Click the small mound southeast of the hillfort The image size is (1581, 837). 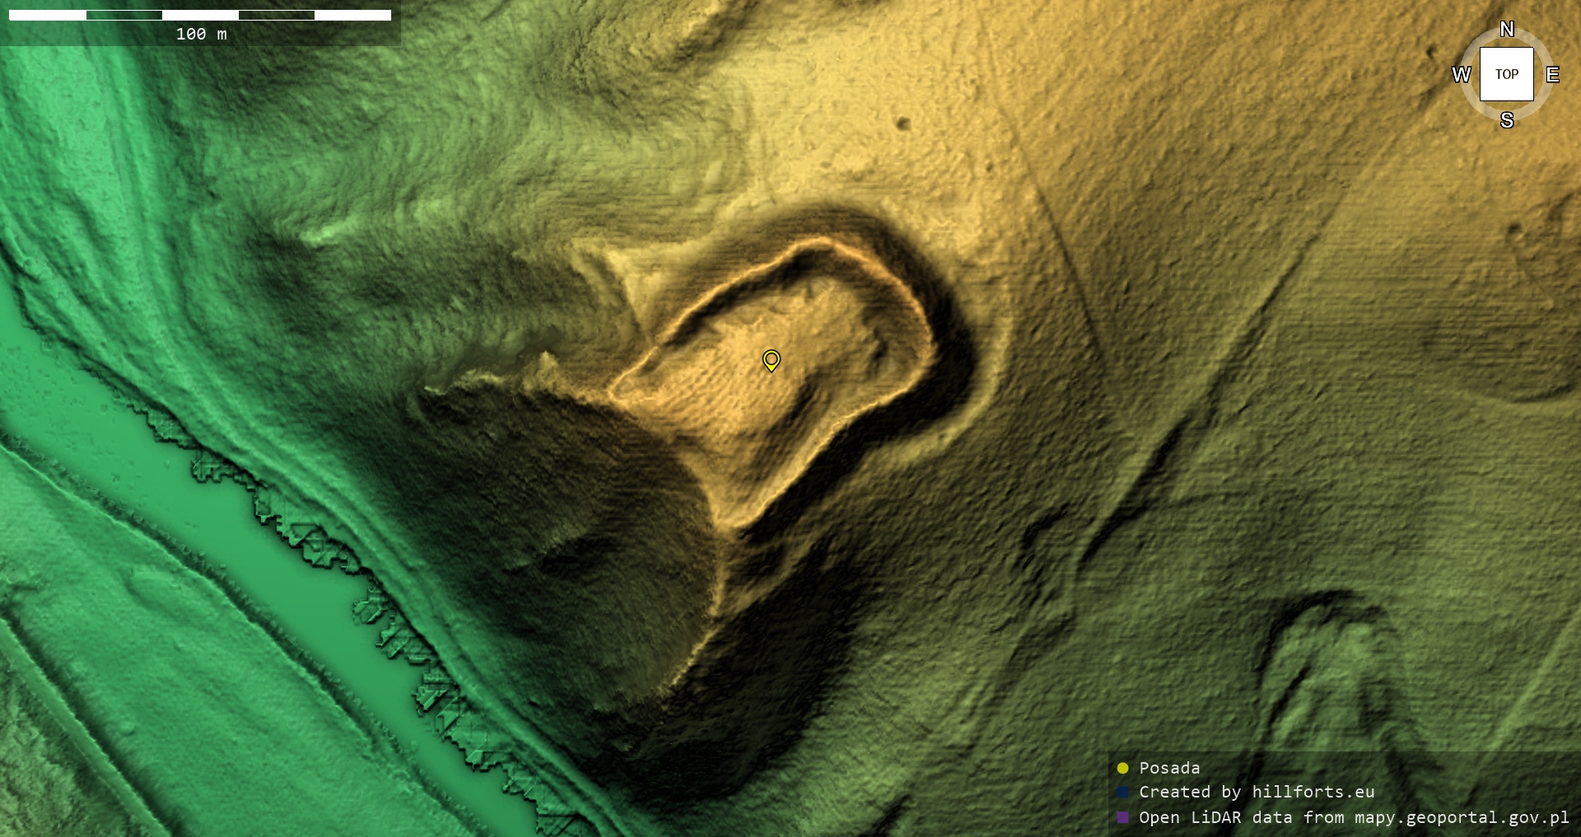point(1326,658)
